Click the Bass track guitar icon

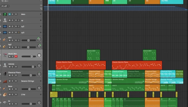coord(4,88)
